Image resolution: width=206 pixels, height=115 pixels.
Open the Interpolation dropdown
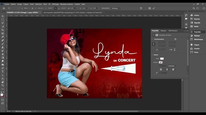coord(116,8)
